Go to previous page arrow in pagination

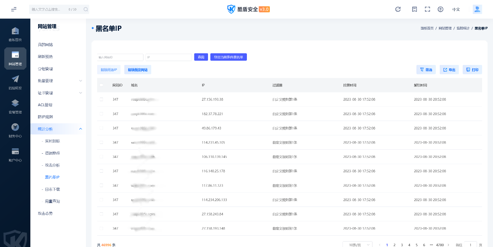click(x=379, y=245)
